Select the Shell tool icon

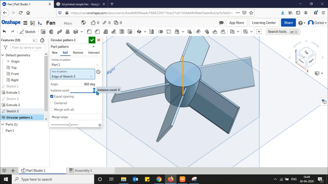click(122, 32)
